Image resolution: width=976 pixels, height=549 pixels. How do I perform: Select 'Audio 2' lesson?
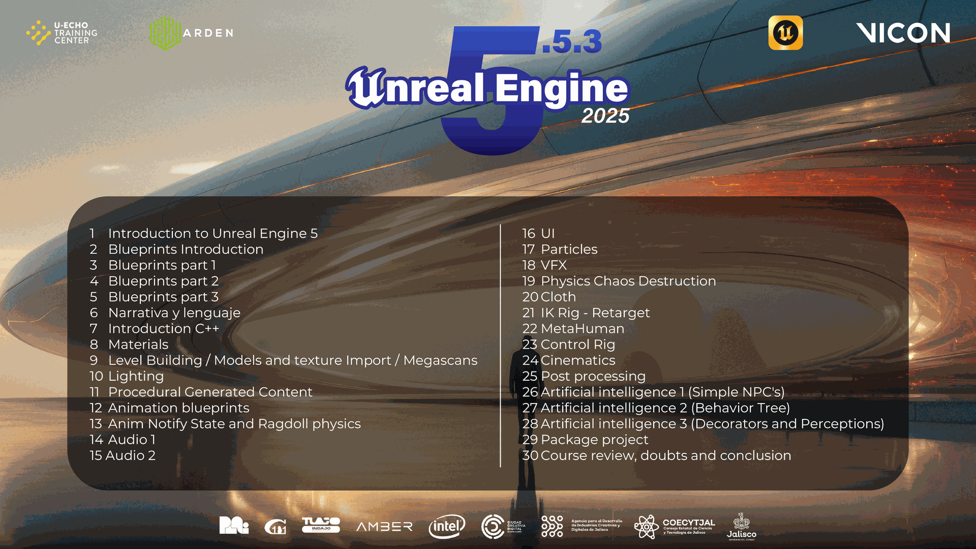123,455
